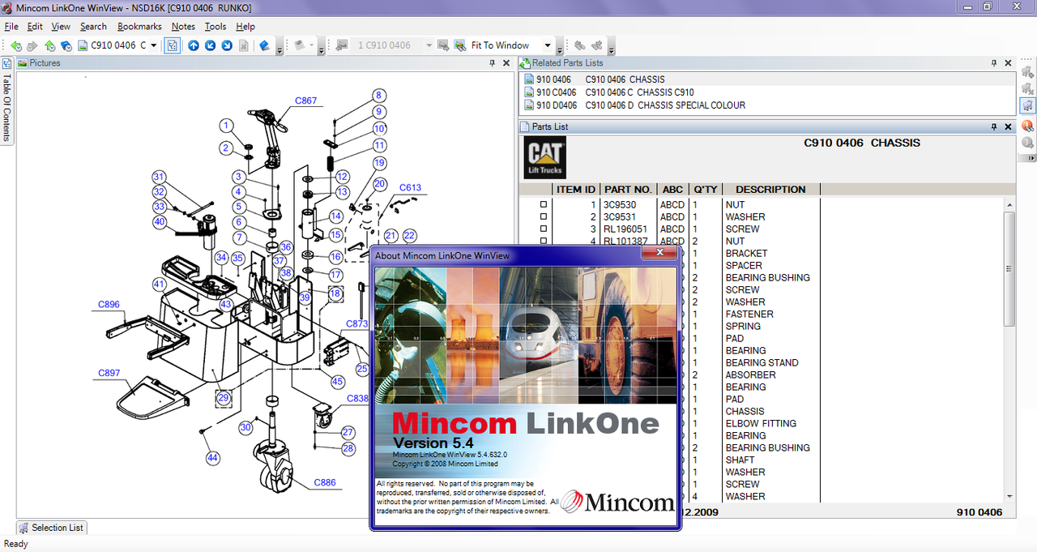1037x552 pixels.
Task: Click icon right of 1 C910 0406 box
Action: click(x=443, y=45)
